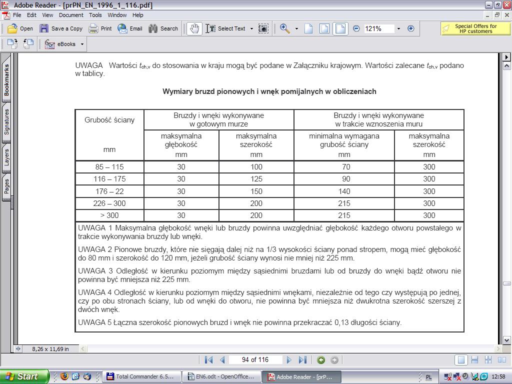Zoom in with the plus button
The image size is (512, 384).
[411, 28]
